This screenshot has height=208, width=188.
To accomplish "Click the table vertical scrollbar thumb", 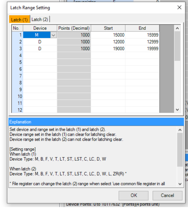I will (177, 46).
